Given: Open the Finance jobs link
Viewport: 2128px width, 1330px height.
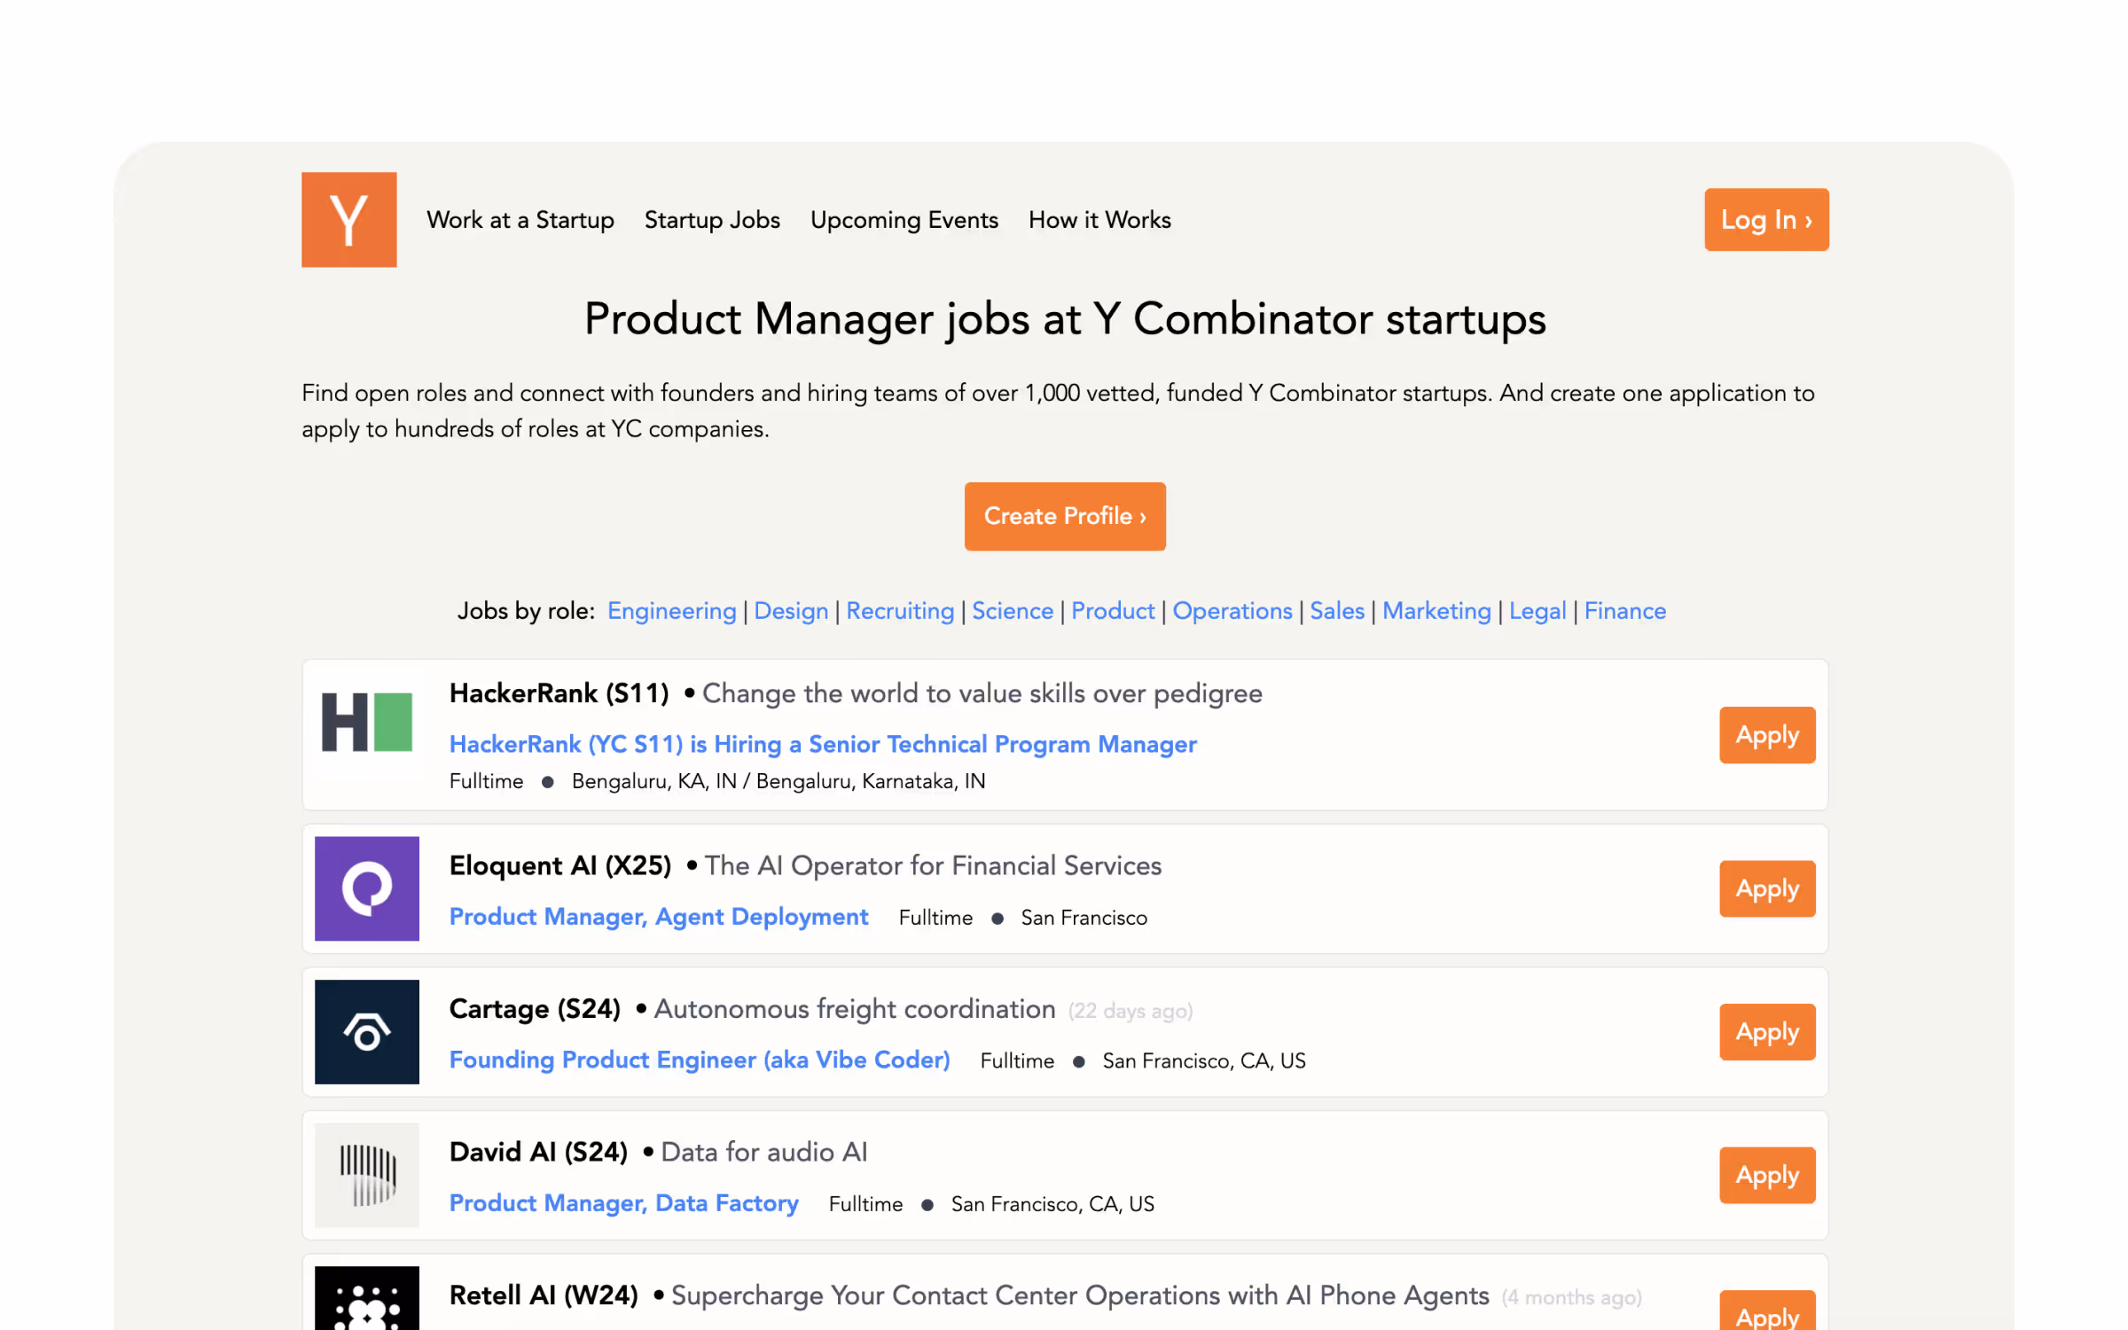Looking at the screenshot, I should (x=1624, y=611).
